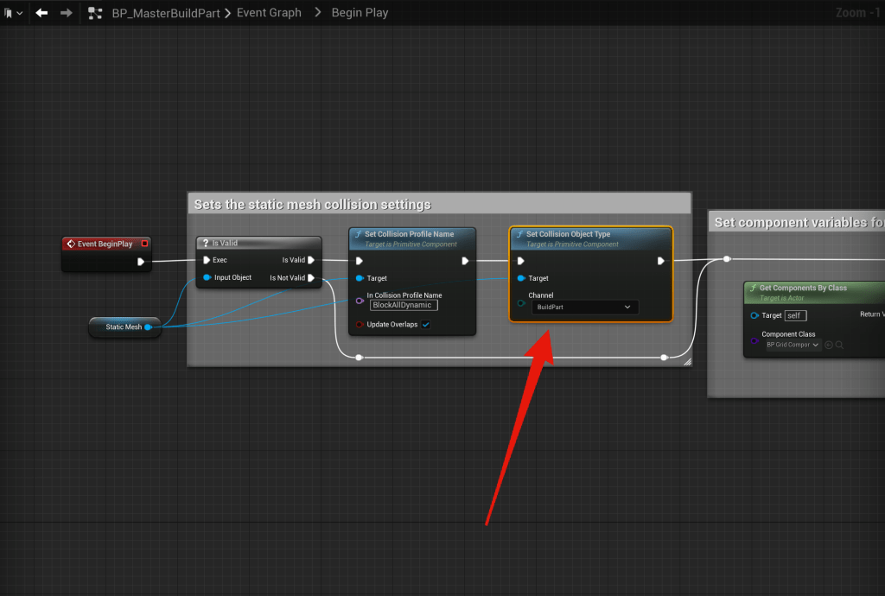Click the Event BeginPlay delegate pin
The image size is (885, 596).
pyautogui.click(x=144, y=244)
